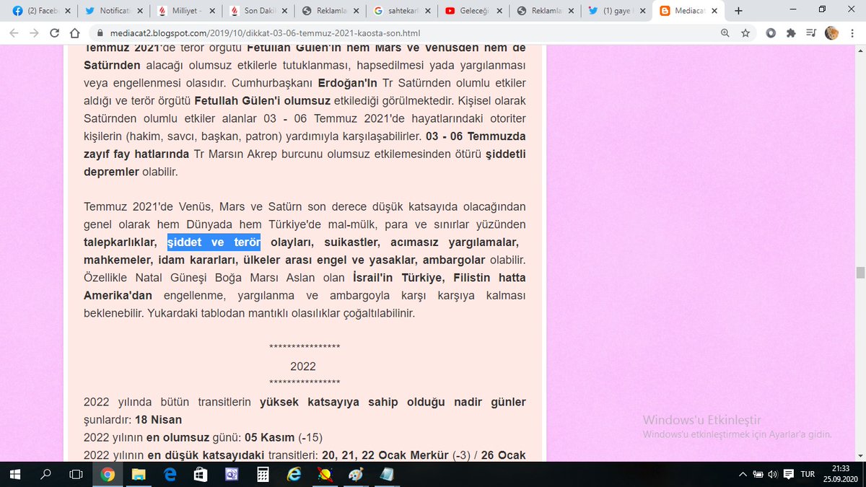
Task: Open the volume control in tray
Action: click(773, 474)
